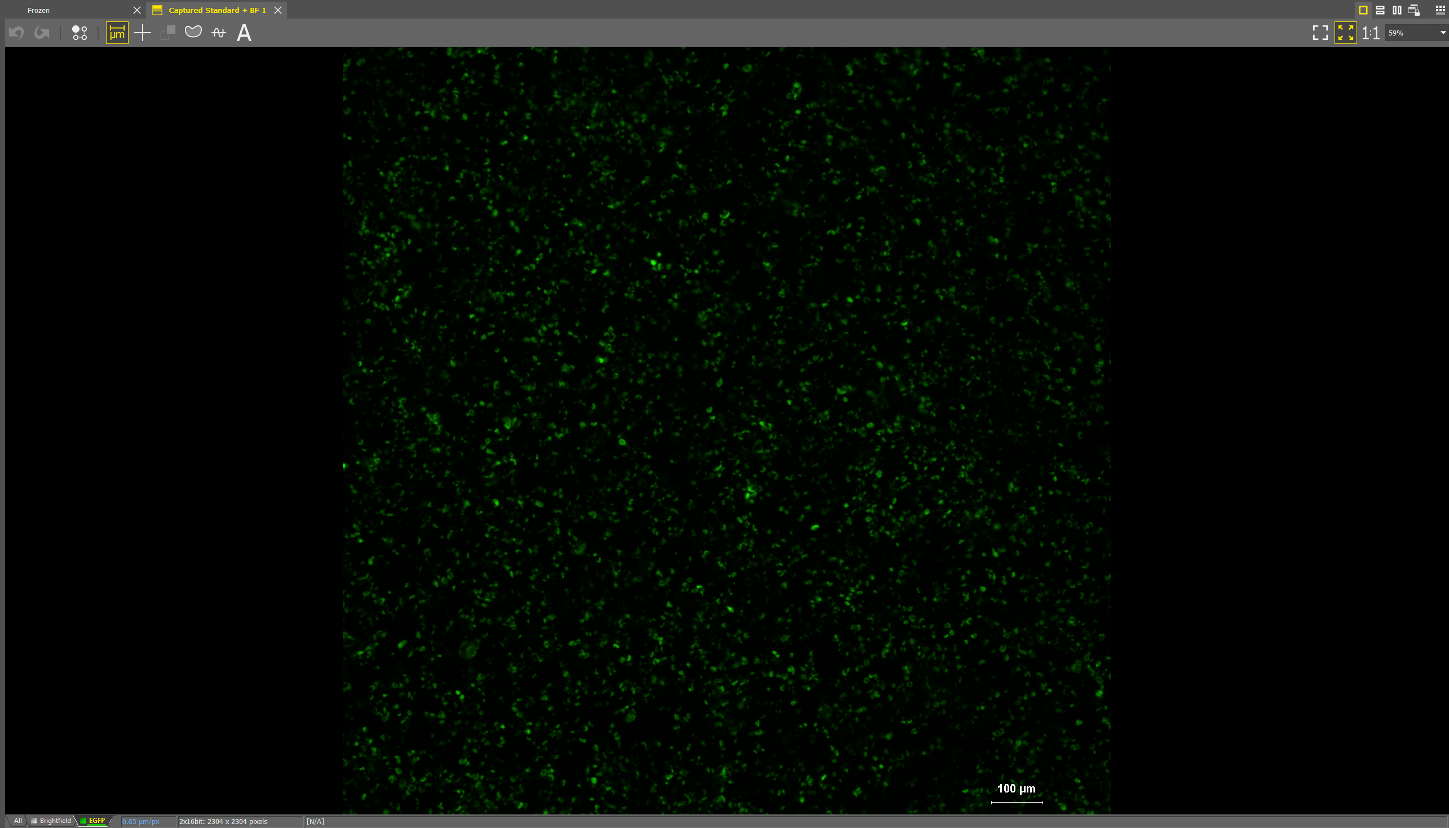Set zoom to 1:1

pos(1371,33)
